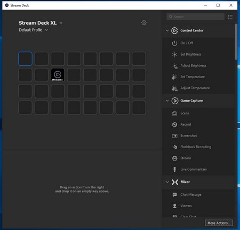Open the Default Profile dropdown
This screenshot has height=230, width=240.
click(x=46, y=30)
